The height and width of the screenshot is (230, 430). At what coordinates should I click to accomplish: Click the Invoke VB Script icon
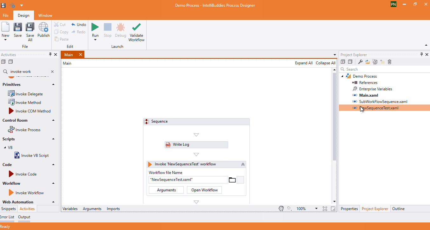coord(17,155)
